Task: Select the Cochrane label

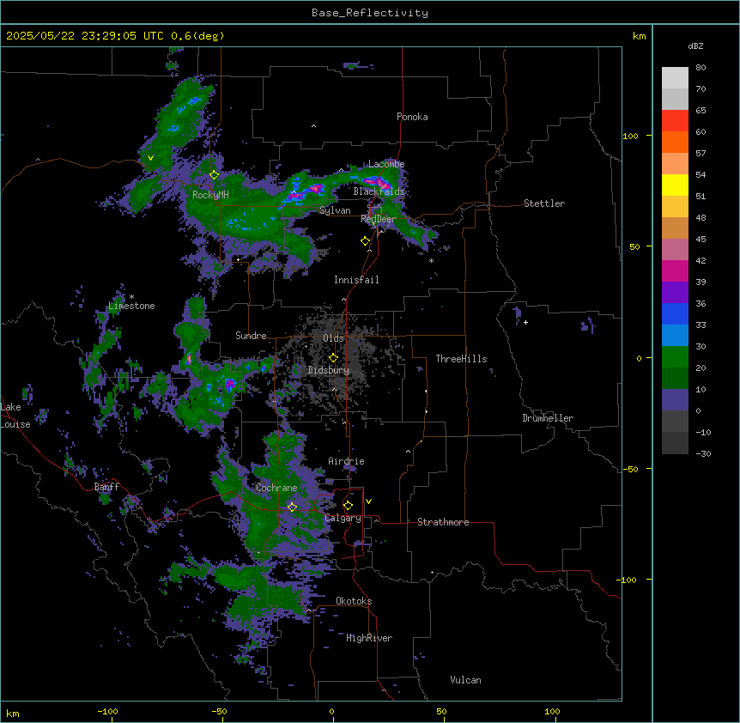Action: click(276, 488)
